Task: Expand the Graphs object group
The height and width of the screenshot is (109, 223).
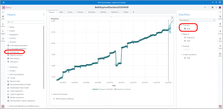Action: tap(8, 31)
